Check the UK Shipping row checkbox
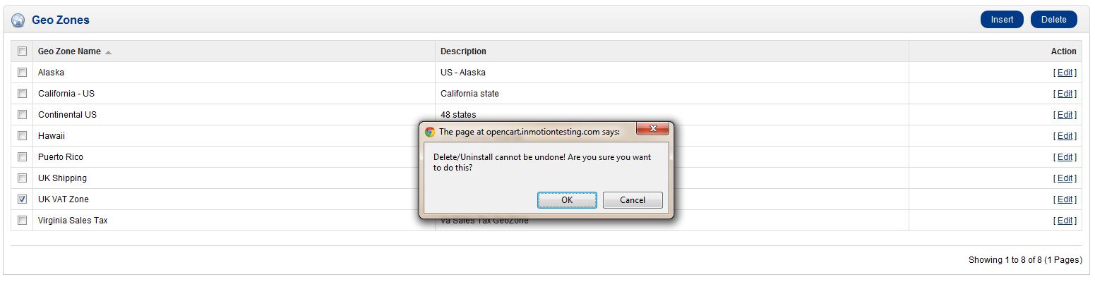The width and height of the screenshot is (1095, 284). tap(23, 178)
